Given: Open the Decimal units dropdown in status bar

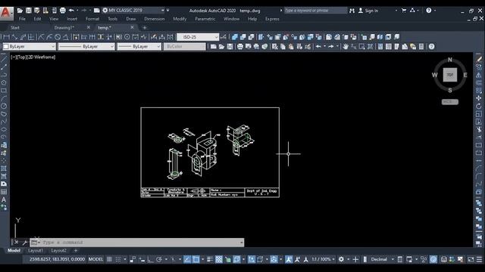Looking at the screenshot, I should click(x=382, y=259).
